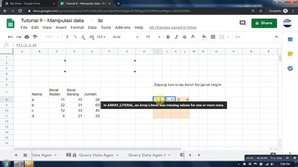Open the Add-ons menu
Screen dimensions: 298x167
pos(122,27)
